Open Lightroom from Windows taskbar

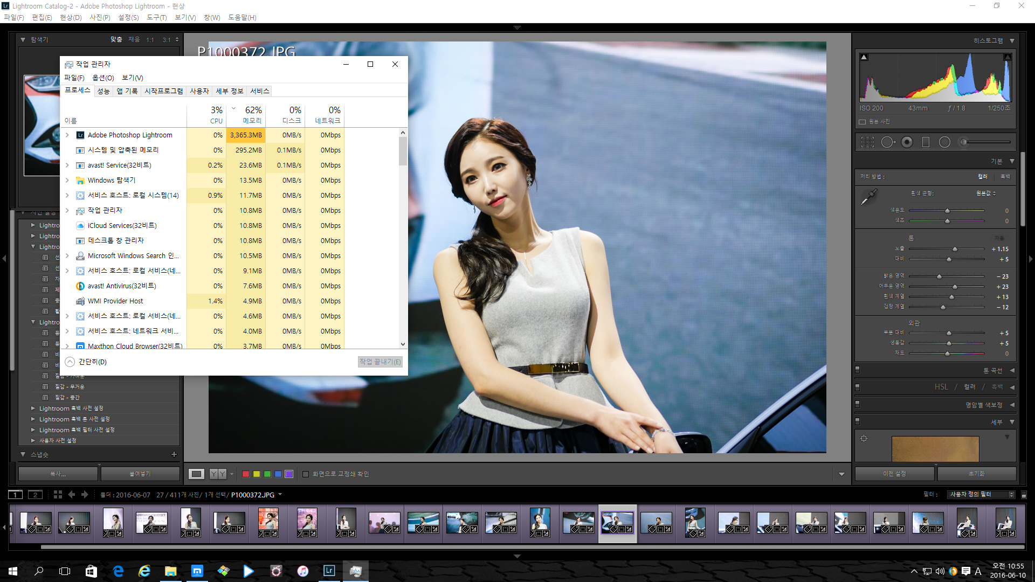click(329, 571)
